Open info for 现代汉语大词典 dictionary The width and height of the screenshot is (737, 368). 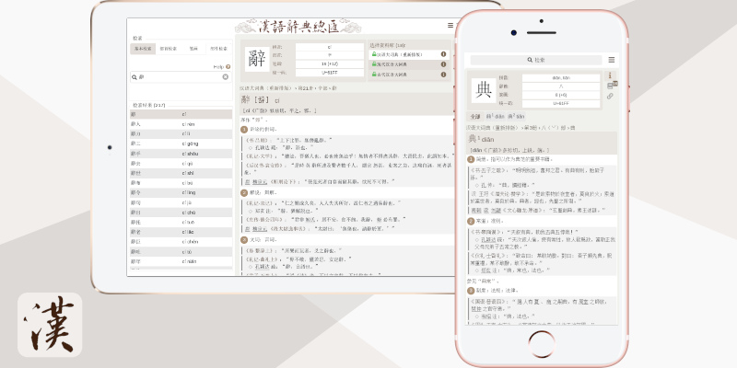point(443,64)
